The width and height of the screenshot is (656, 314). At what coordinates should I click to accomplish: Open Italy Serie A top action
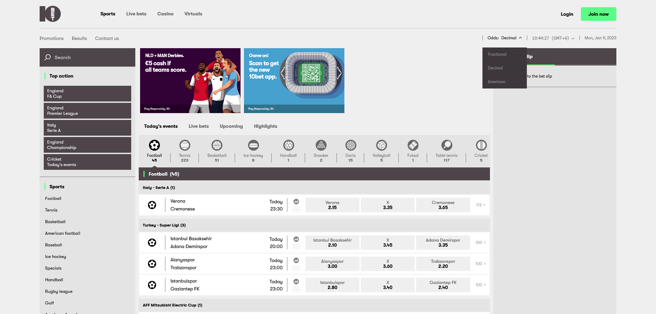(87, 128)
